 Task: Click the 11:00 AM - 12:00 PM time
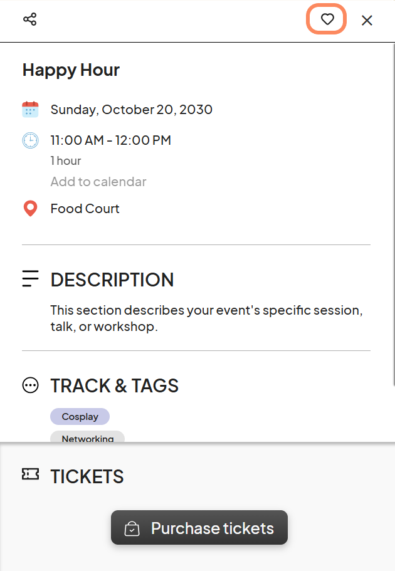pyautogui.click(x=111, y=140)
